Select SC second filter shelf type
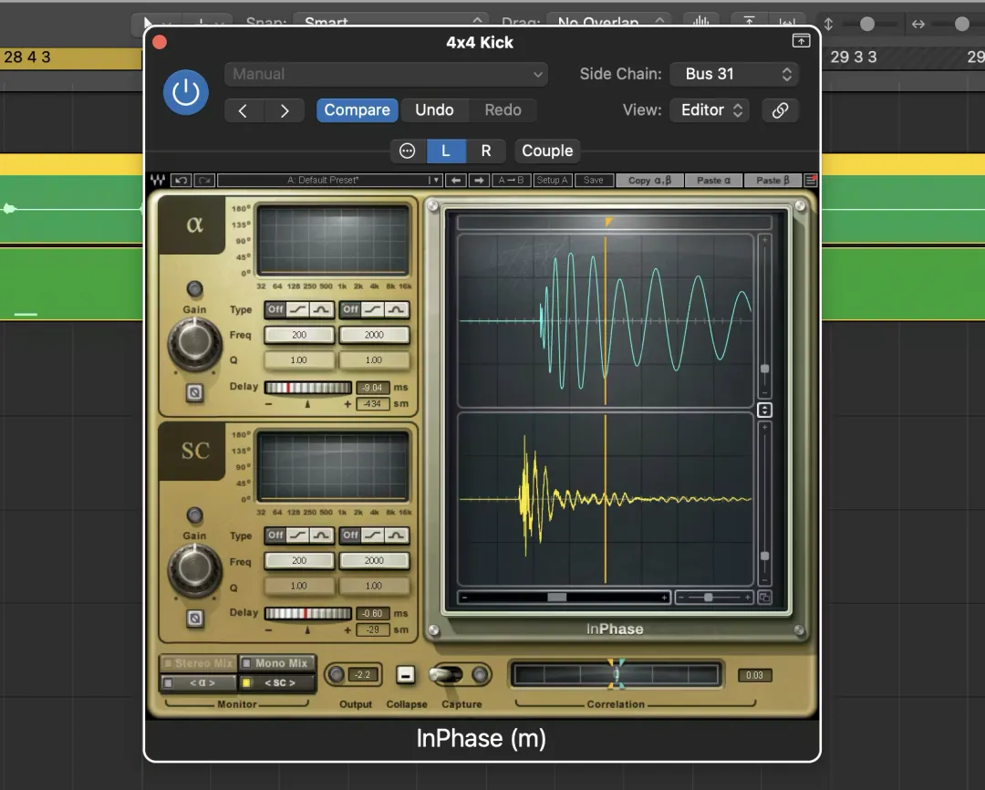This screenshot has width=985, height=790. [x=373, y=535]
